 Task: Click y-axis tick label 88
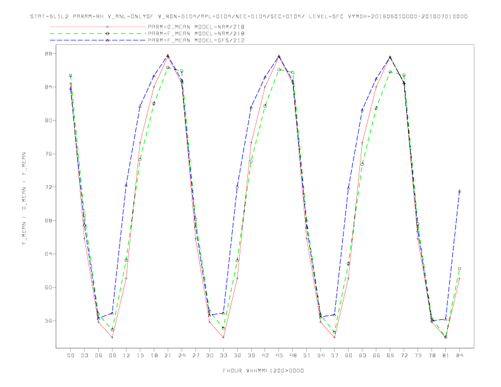(x=48, y=54)
